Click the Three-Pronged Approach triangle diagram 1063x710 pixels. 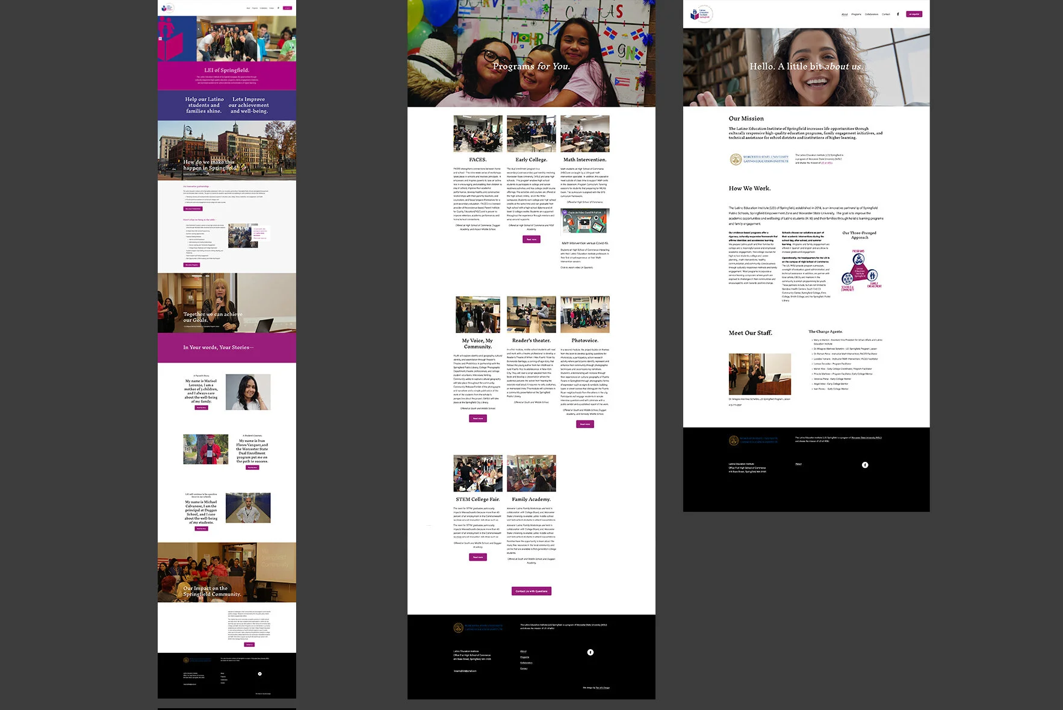coord(860,269)
